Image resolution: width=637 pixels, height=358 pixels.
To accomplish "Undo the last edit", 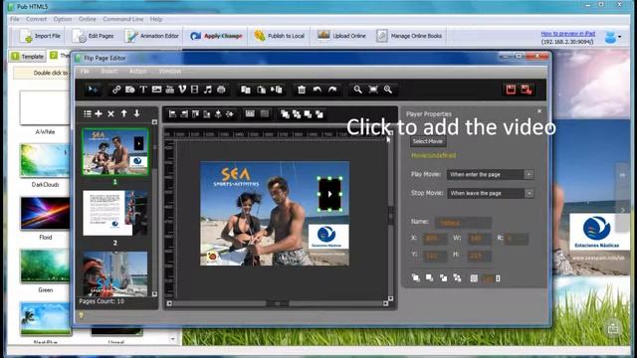I will (x=318, y=89).
